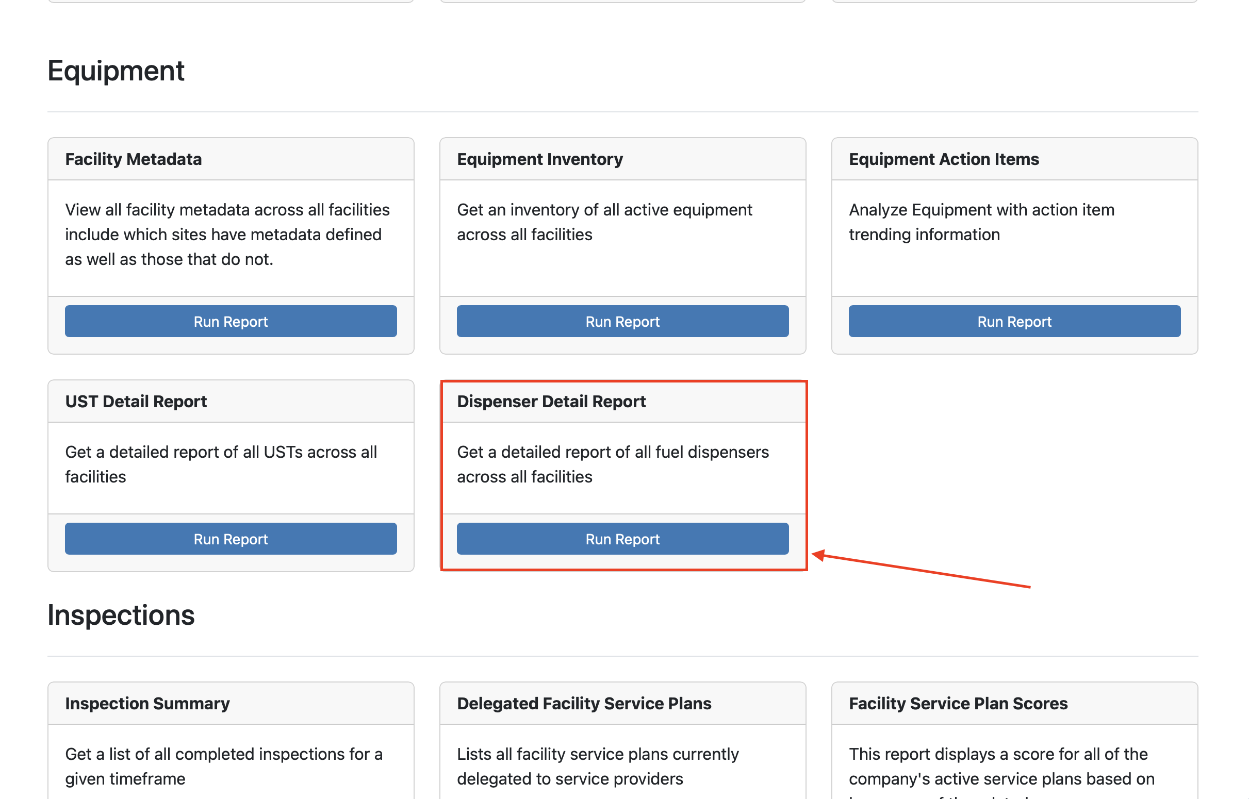The image size is (1249, 799).
Task: Run the UST Detail Report
Action: (231, 539)
